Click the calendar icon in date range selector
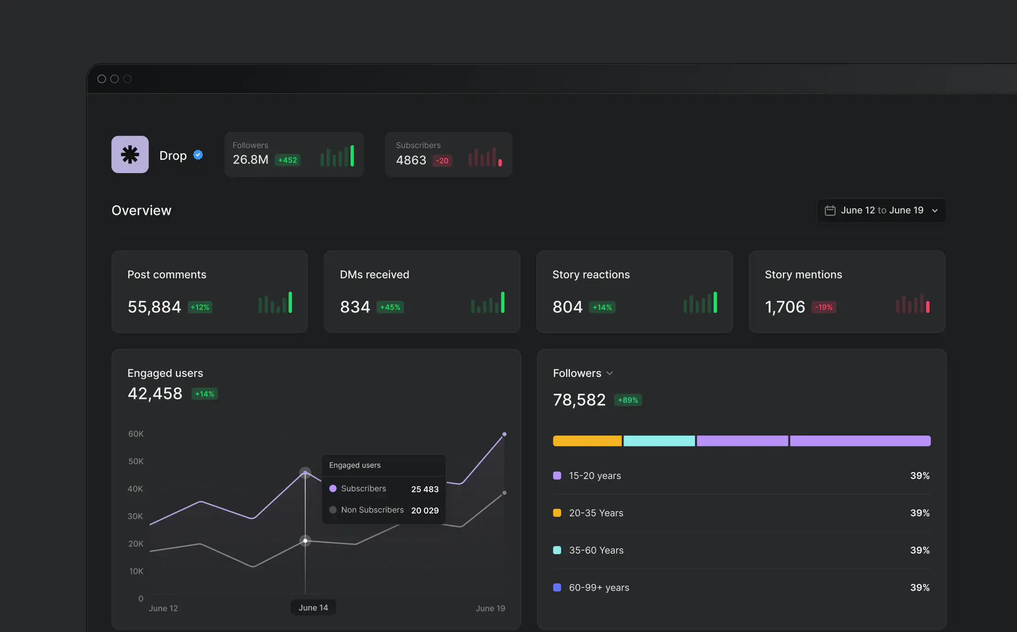The width and height of the screenshot is (1017, 632). [x=830, y=210]
